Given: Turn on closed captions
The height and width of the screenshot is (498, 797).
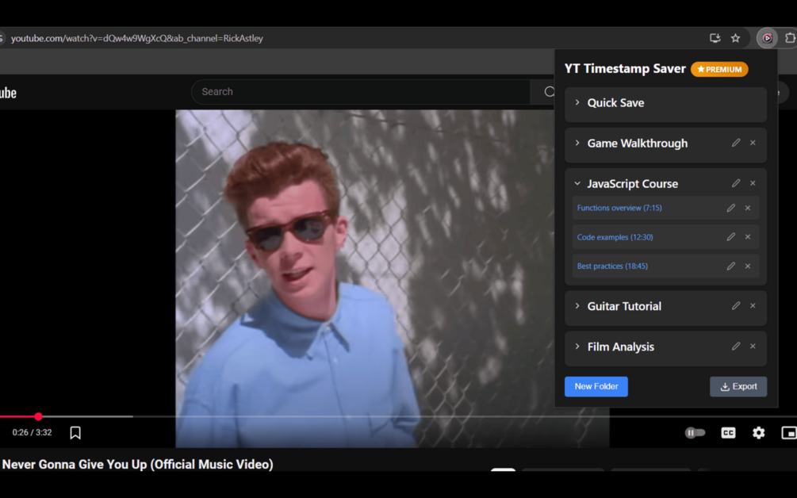Looking at the screenshot, I should 727,432.
